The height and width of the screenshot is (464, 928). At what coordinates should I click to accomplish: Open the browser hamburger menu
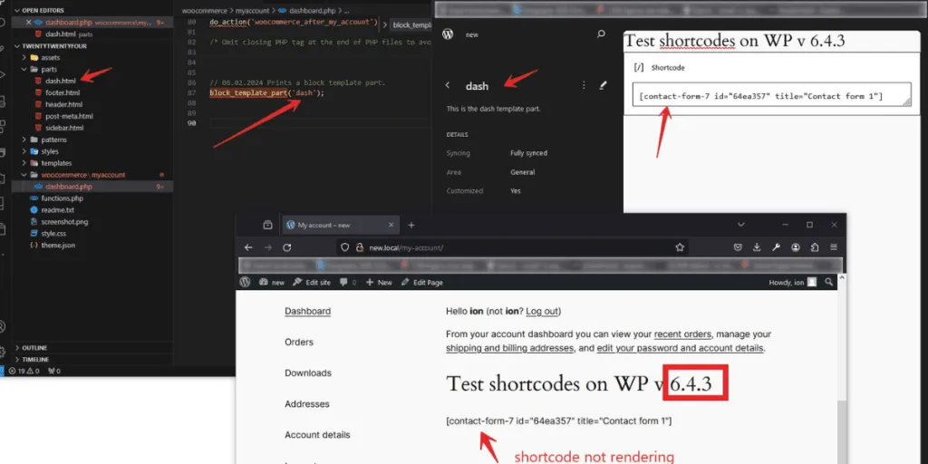click(x=833, y=247)
